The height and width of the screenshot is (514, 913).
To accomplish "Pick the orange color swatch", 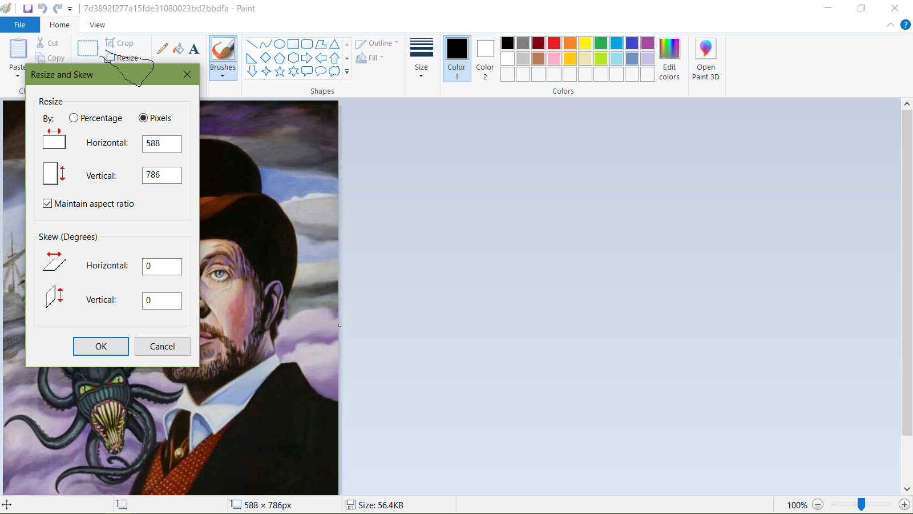I will point(569,43).
